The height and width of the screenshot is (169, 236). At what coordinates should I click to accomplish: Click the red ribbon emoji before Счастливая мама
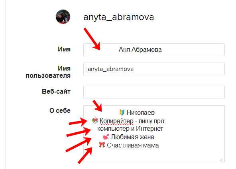102,145
